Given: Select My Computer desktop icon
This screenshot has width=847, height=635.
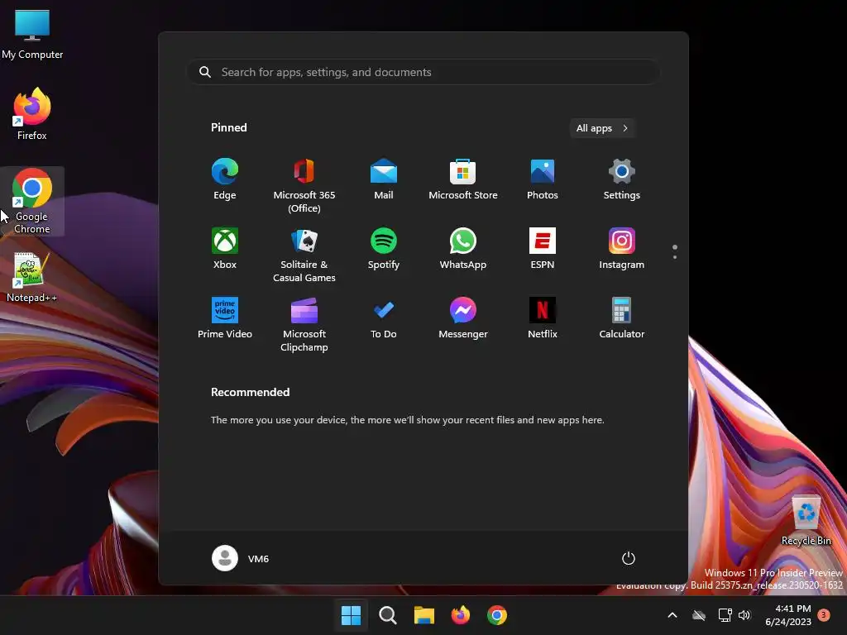Looking at the screenshot, I should tap(32, 34).
